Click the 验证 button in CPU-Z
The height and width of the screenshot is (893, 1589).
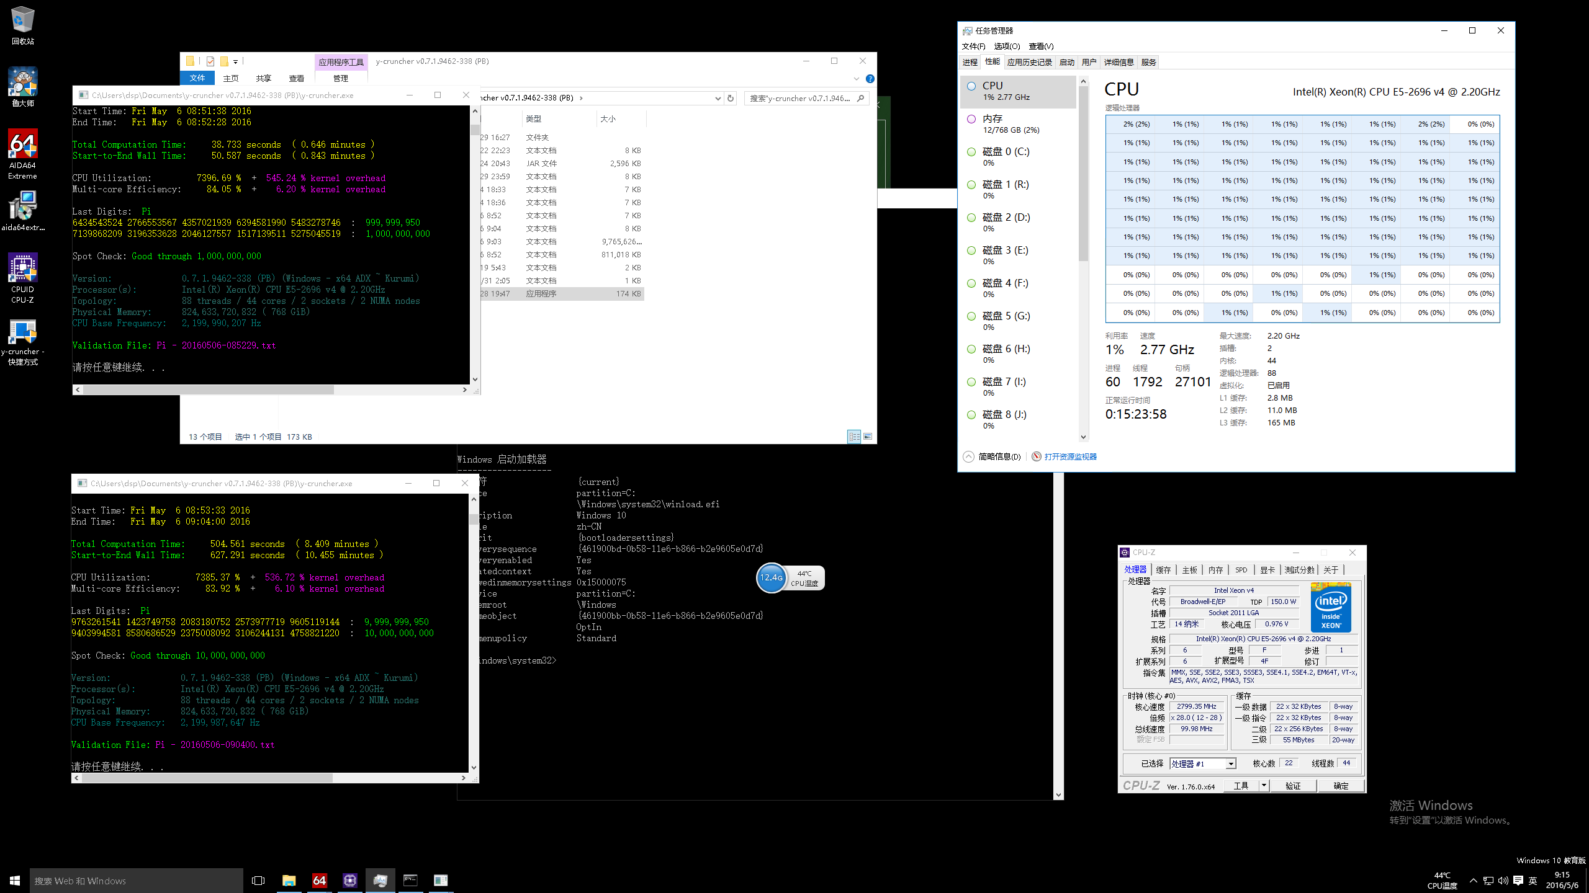point(1293,786)
